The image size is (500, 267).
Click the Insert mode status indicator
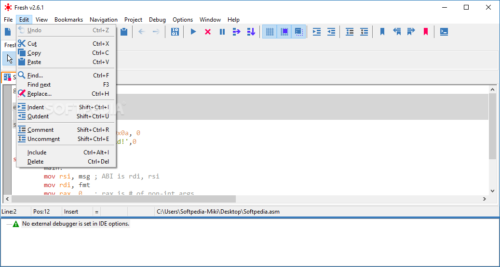(x=71, y=212)
